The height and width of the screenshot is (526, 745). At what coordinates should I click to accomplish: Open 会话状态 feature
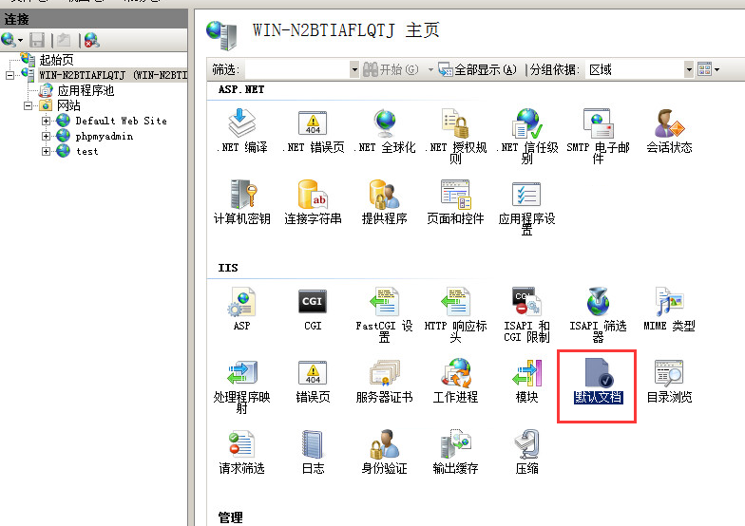[x=669, y=131]
